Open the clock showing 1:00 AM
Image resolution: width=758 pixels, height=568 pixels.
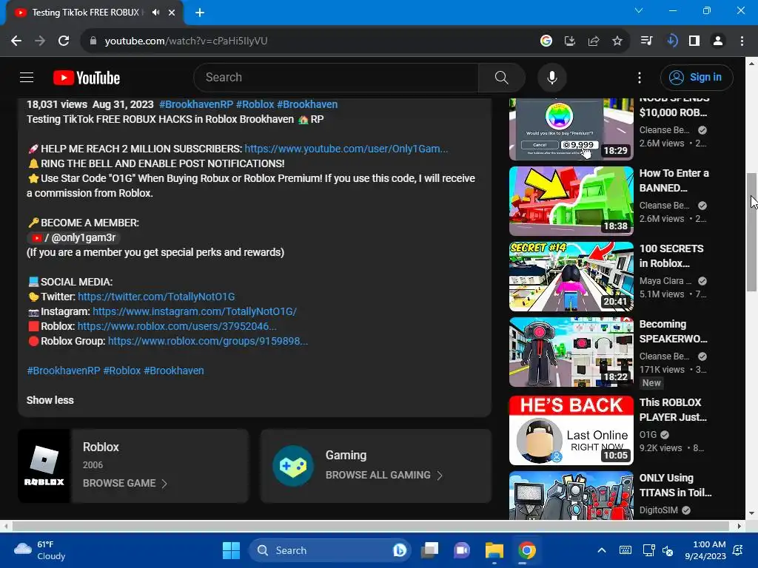pyautogui.click(x=705, y=550)
